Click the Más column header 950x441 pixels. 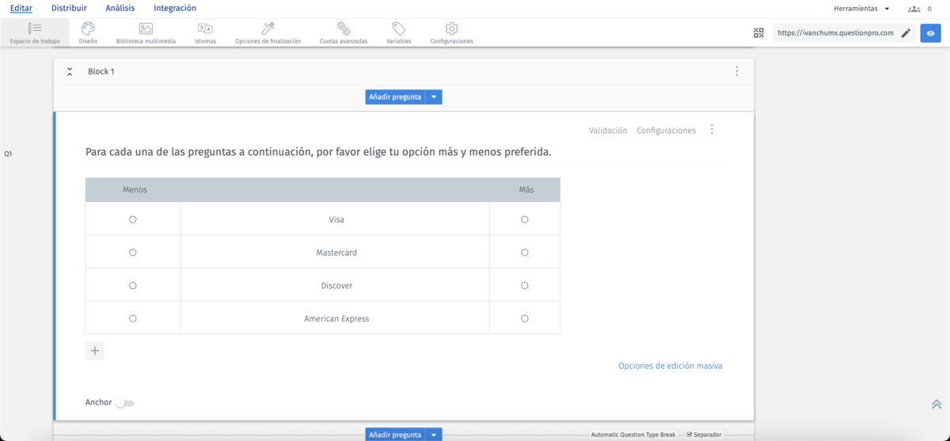click(526, 189)
